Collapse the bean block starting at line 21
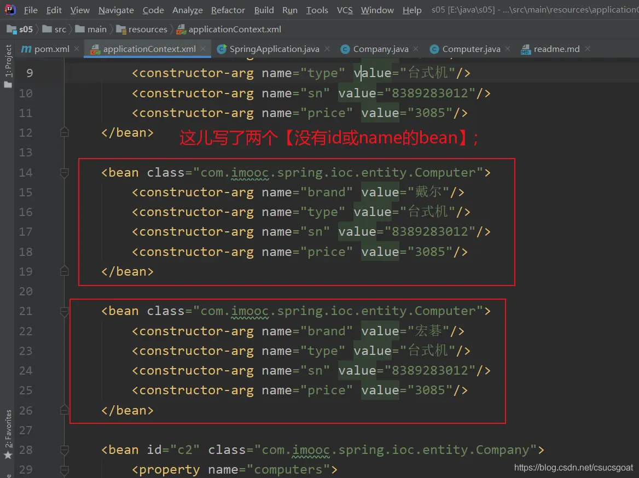 tap(65, 311)
